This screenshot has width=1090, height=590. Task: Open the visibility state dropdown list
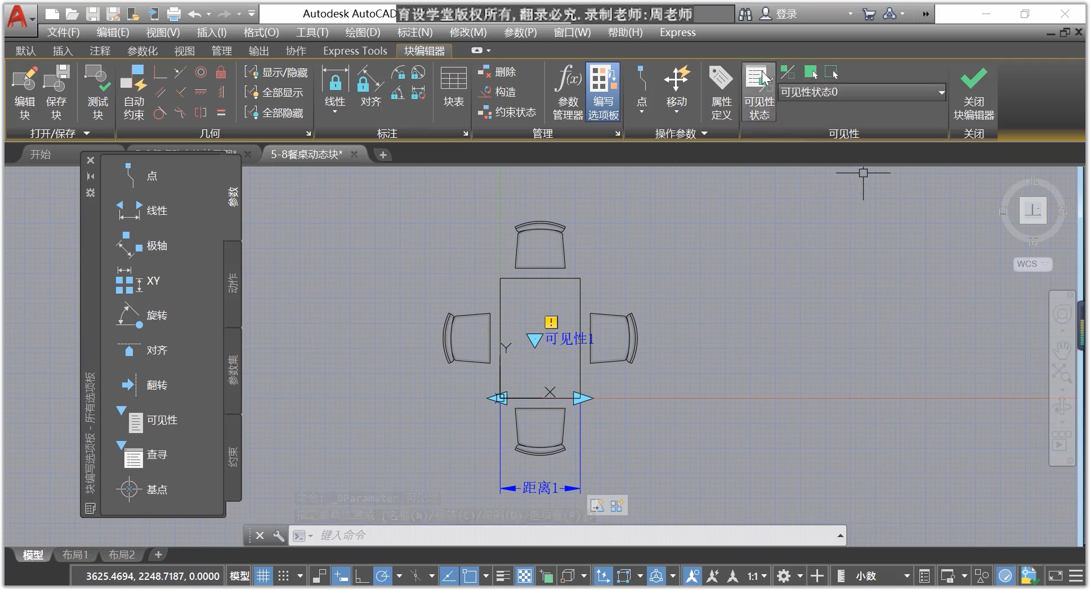click(941, 92)
